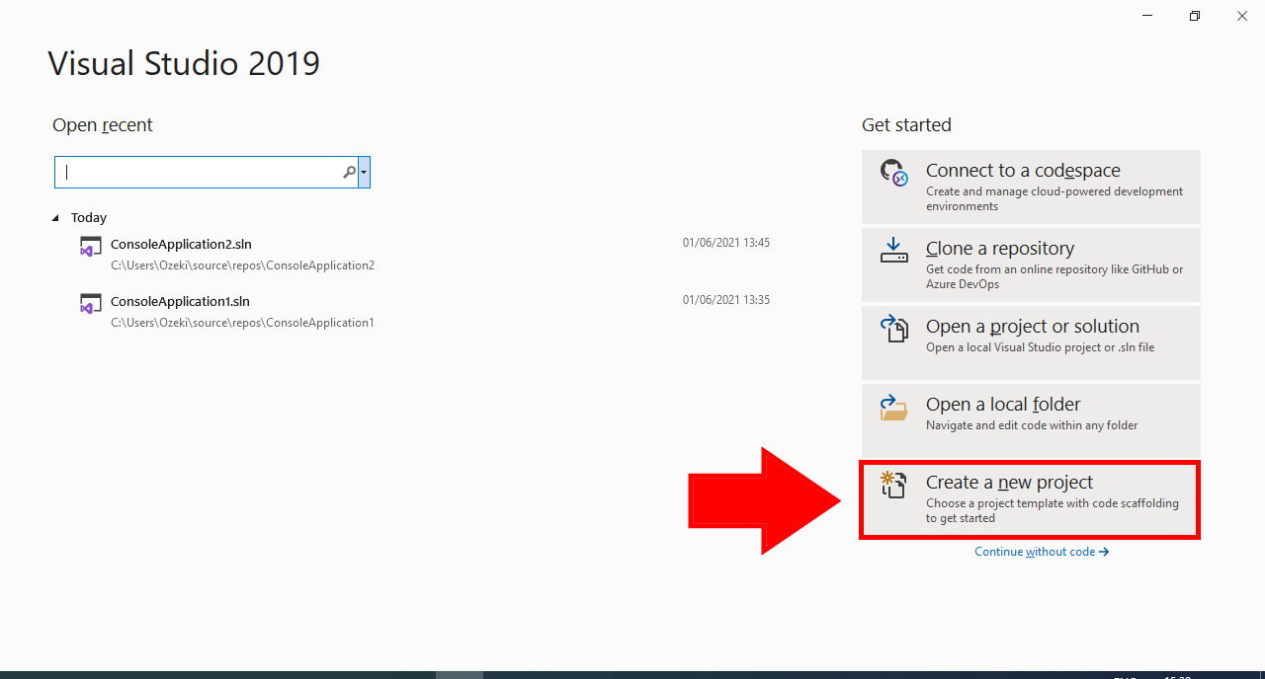Restore down the Visual Studio 2019 window

pos(1195,16)
